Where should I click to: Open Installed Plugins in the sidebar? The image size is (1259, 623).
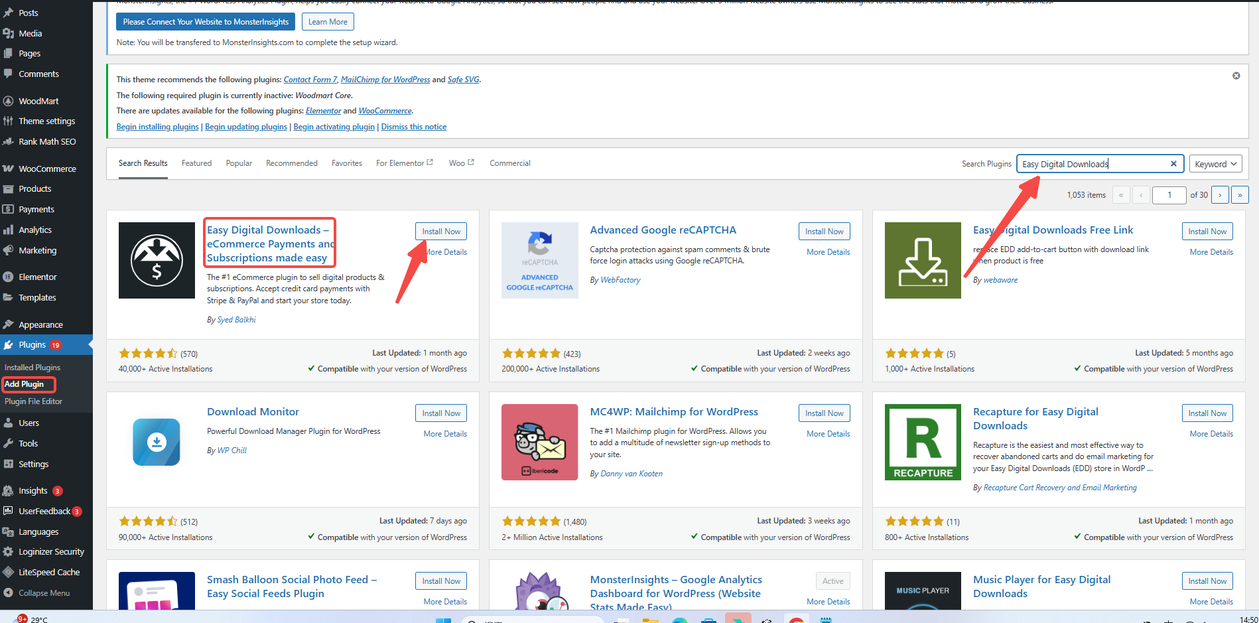[x=33, y=367]
